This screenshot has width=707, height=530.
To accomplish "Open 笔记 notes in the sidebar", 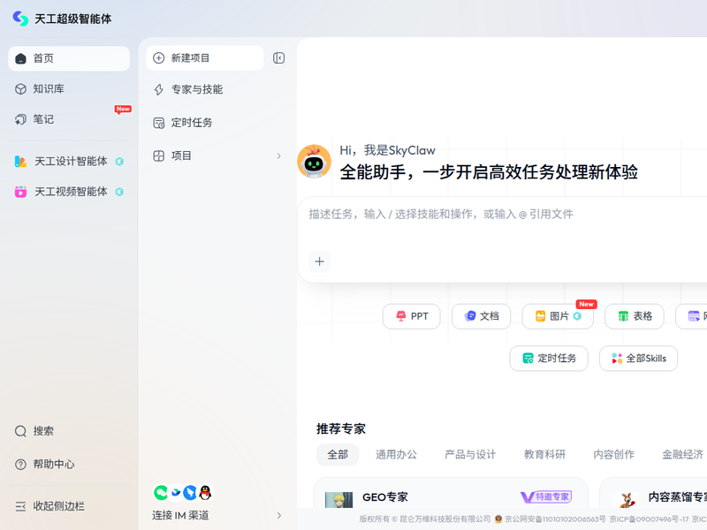I will pyautogui.click(x=69, y=119).
